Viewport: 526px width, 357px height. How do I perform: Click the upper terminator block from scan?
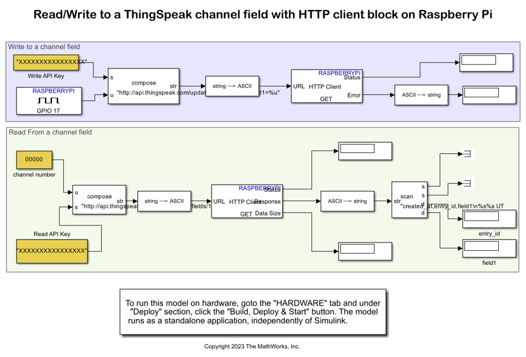(467, 154)
